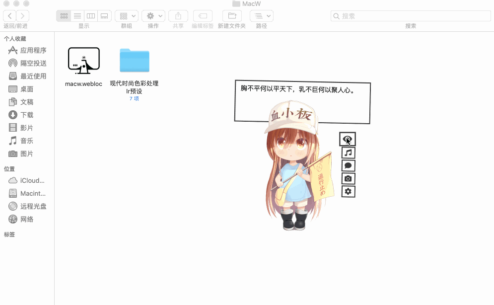Create a new folder with toolbar button

tap(232, 16)
